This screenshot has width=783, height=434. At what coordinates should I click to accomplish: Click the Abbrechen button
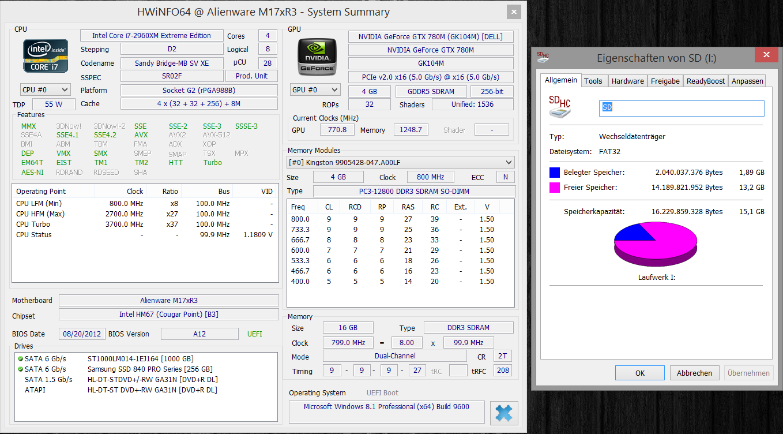pos(694,373)
